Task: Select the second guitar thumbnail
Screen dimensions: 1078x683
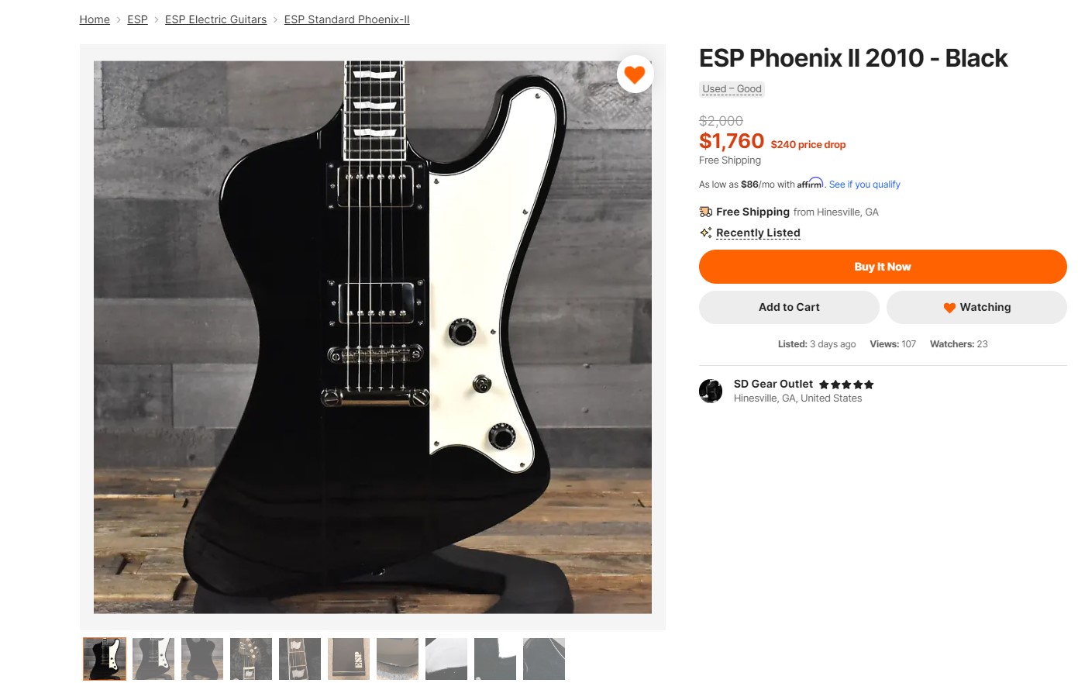Action: click(x=153, y=659)
